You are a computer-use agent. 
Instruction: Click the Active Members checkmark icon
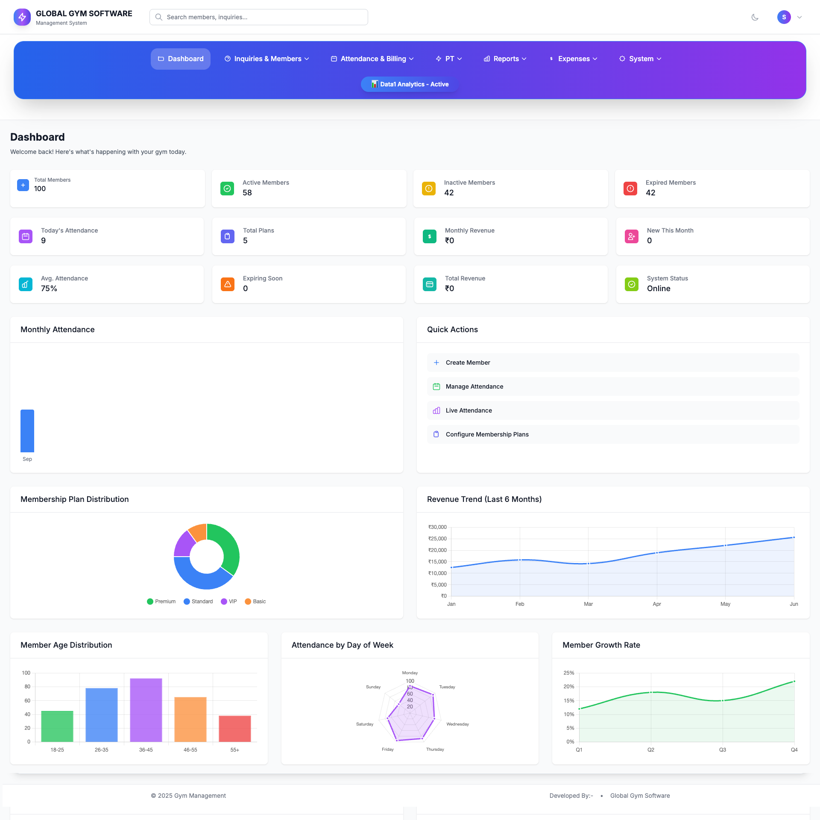[228, 189]
